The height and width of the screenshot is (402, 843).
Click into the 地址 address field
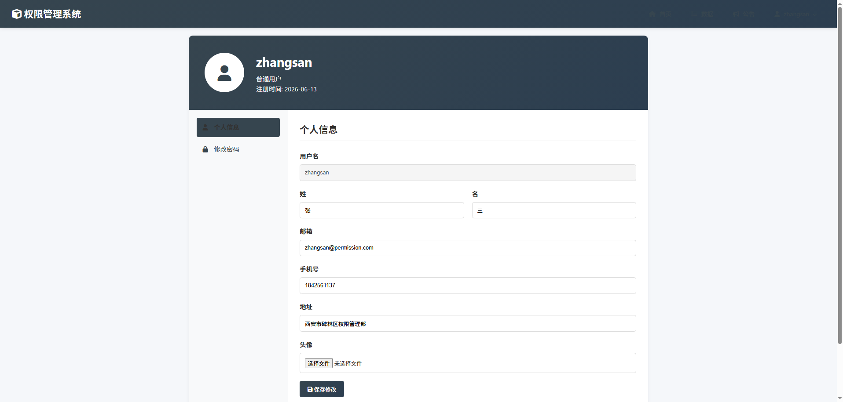468,323
